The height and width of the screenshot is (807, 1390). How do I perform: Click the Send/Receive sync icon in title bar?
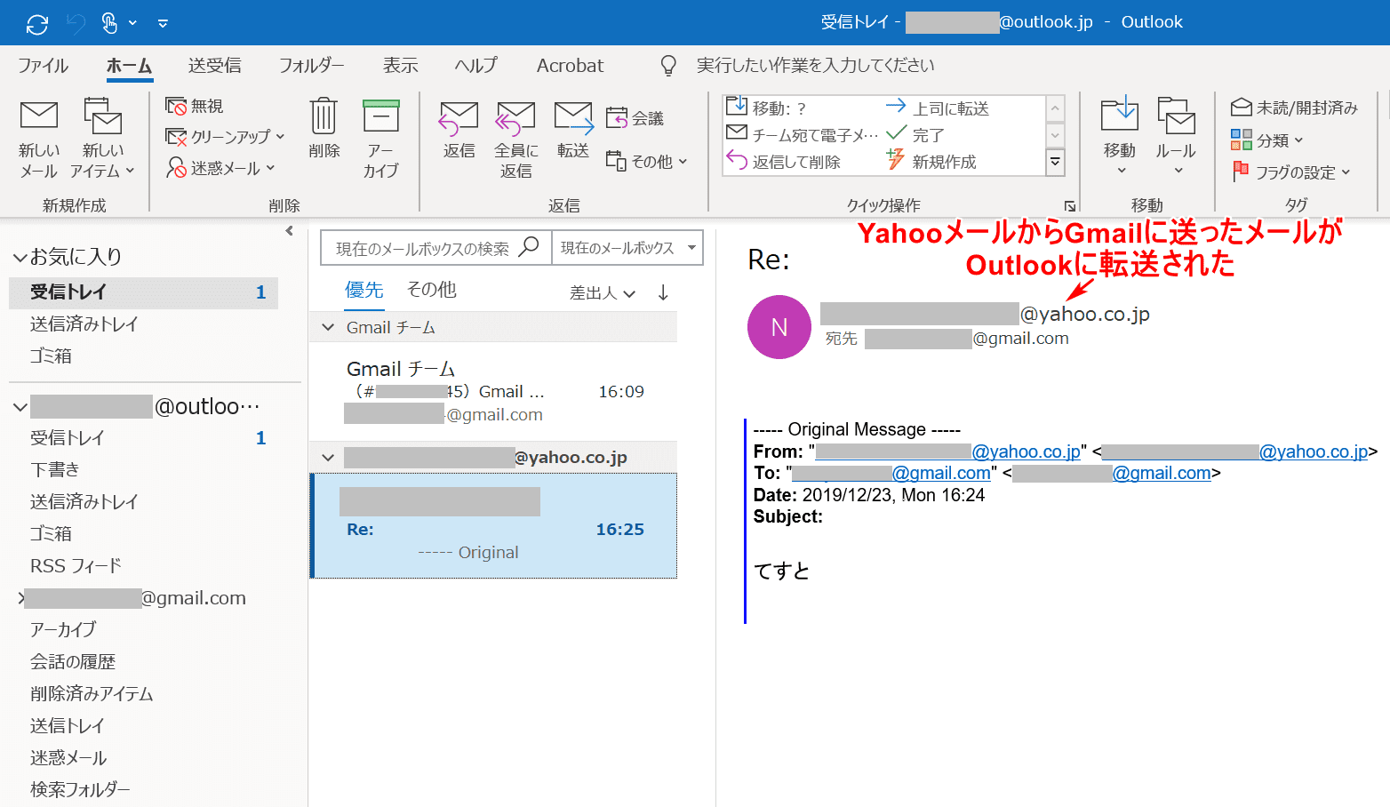click(x=37, y=23)
